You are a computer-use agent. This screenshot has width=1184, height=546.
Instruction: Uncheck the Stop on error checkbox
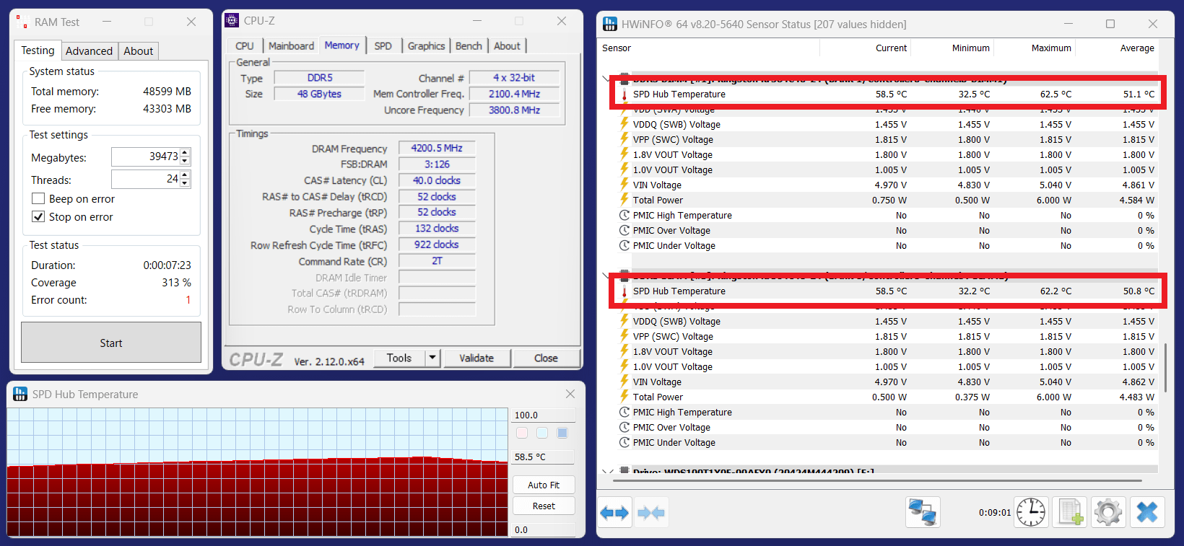tap(38, 217)
